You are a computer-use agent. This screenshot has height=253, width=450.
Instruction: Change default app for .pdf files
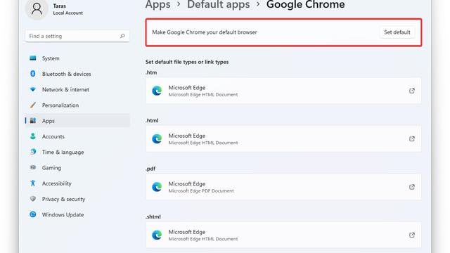pyautogui.click(x=283, y=187)
